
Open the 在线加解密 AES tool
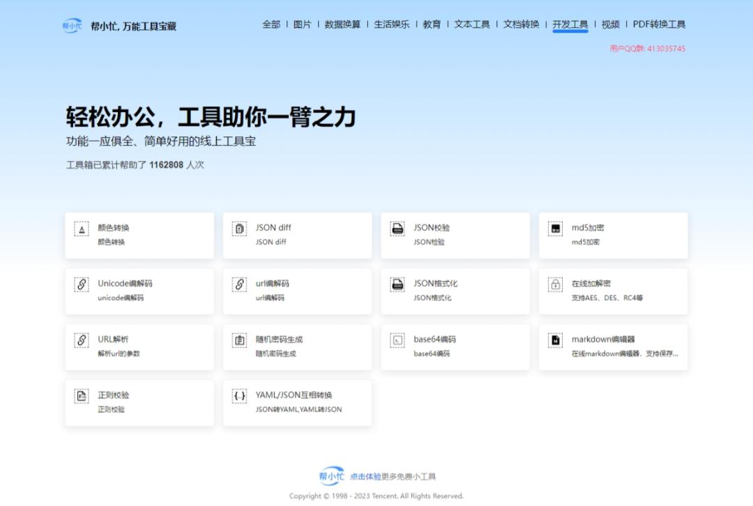612,291
